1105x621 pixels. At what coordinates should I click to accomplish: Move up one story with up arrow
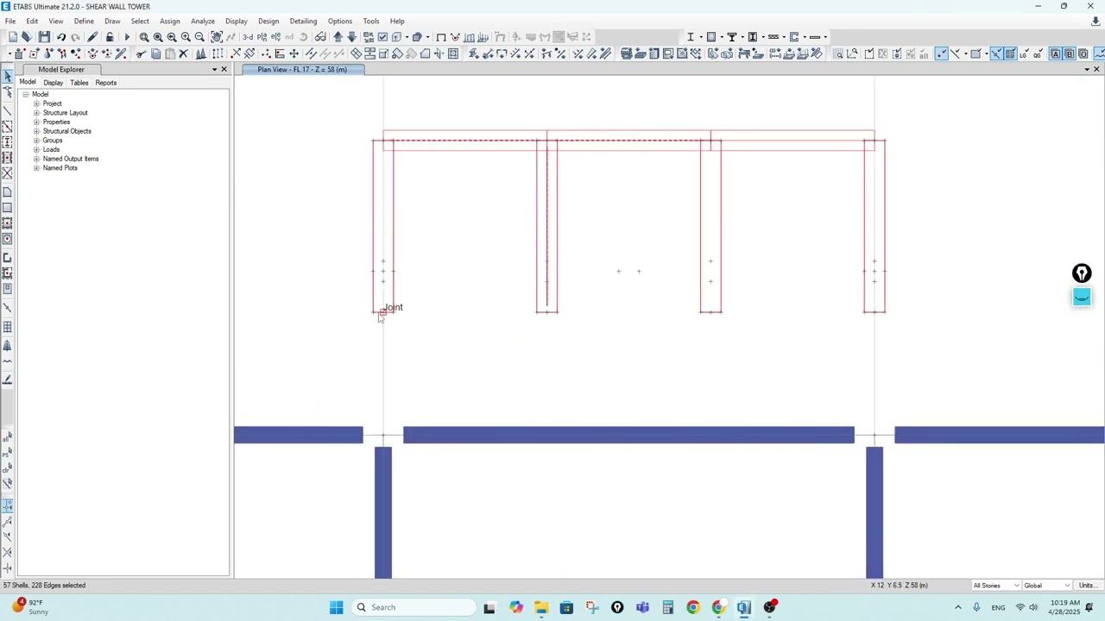pos(338,37)
